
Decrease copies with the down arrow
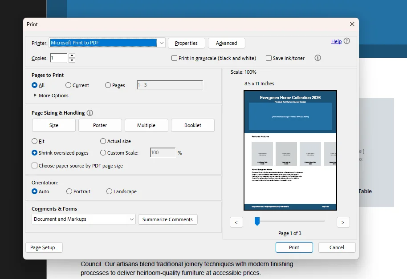[x=72, y=60]
